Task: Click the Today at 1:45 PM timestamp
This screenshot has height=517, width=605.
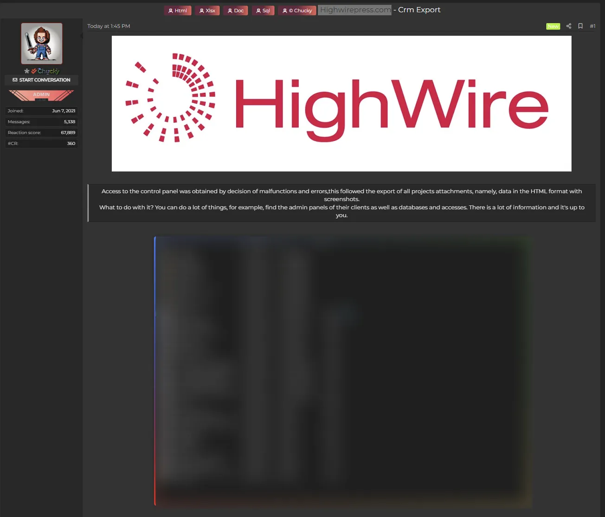Action: 109,26
